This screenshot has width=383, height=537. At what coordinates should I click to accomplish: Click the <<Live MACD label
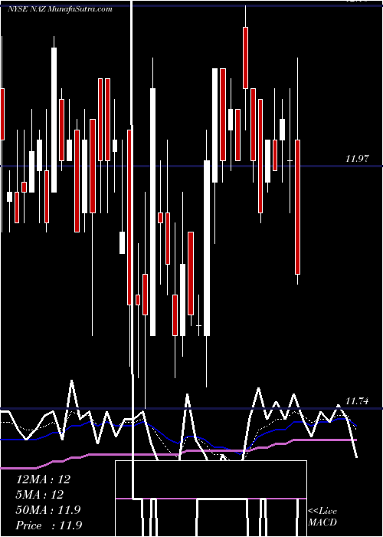click(322, 516)
